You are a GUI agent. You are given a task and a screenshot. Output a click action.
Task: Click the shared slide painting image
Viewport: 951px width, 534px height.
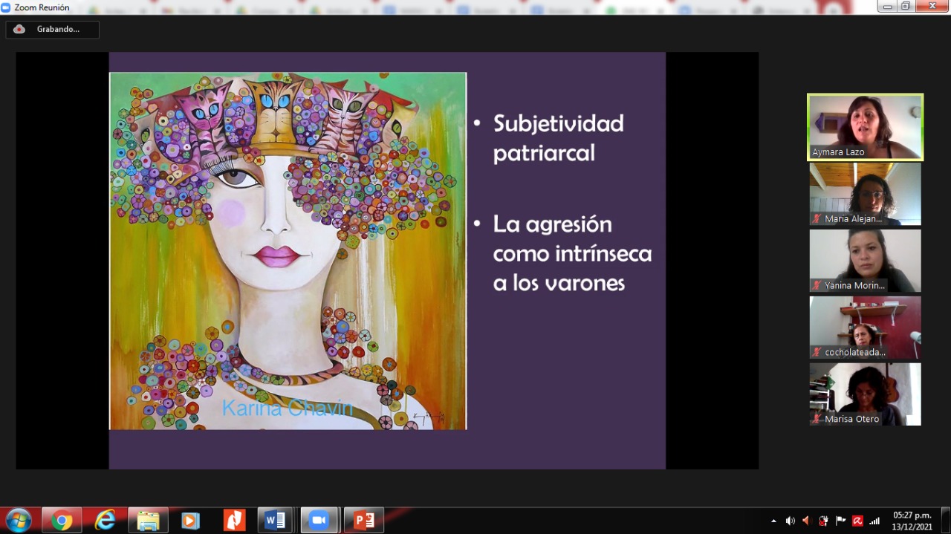(288, 250)
